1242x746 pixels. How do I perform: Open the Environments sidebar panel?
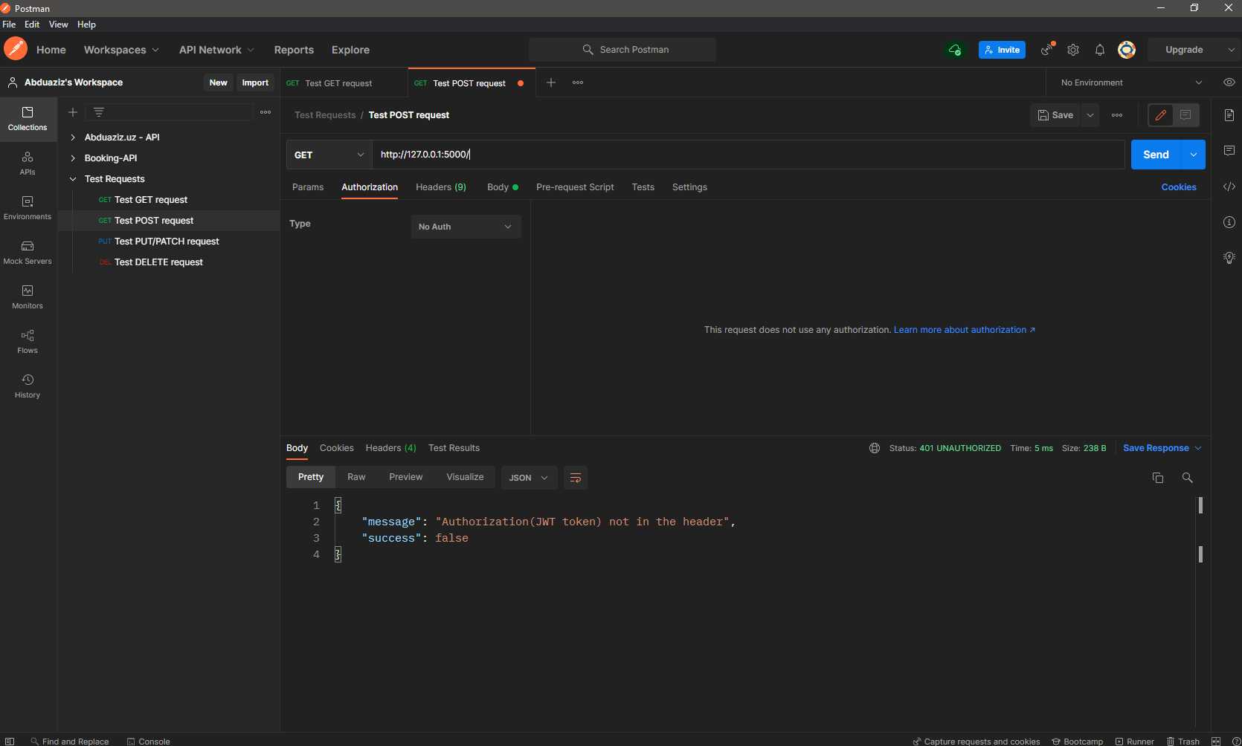(x=28, y=208)
